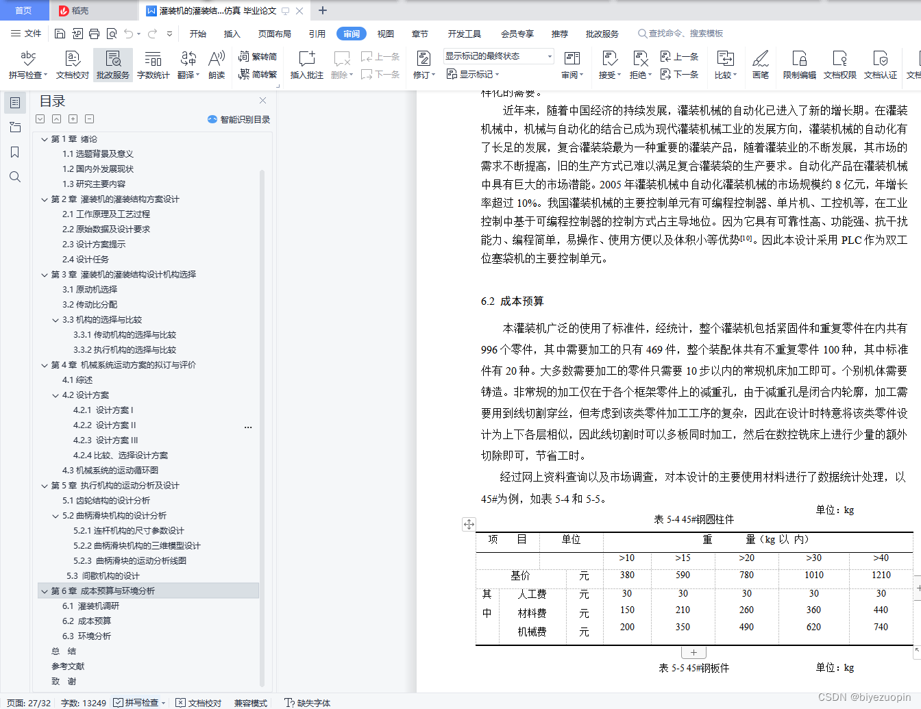Start 朗读 read aloud tool
The height and width of the screenshot is (709, 921).
(217, 65)
